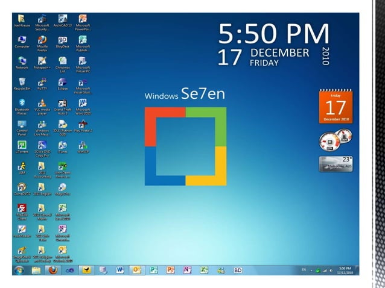
Task: Launch Notepad++ from the desktop
Action: (42, 63)
